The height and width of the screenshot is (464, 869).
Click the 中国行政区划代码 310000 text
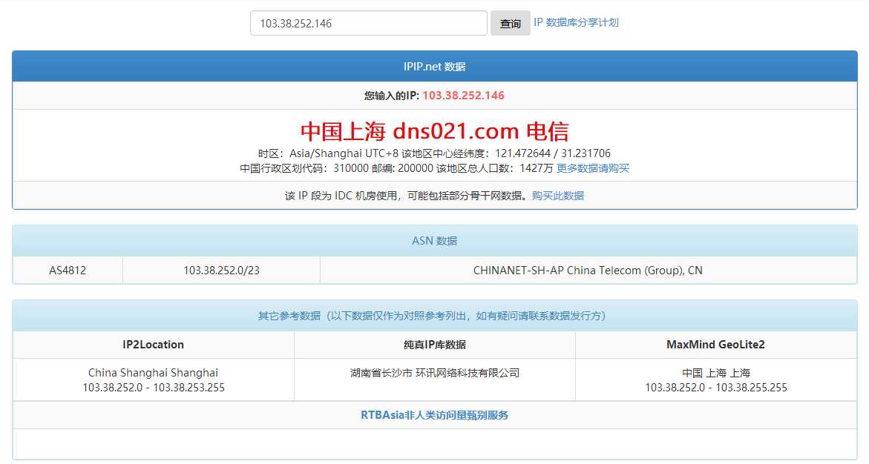tap(304, 168)
